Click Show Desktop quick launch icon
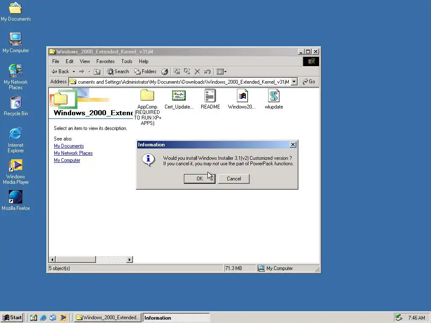431x323 pixels. coord(34,318)
